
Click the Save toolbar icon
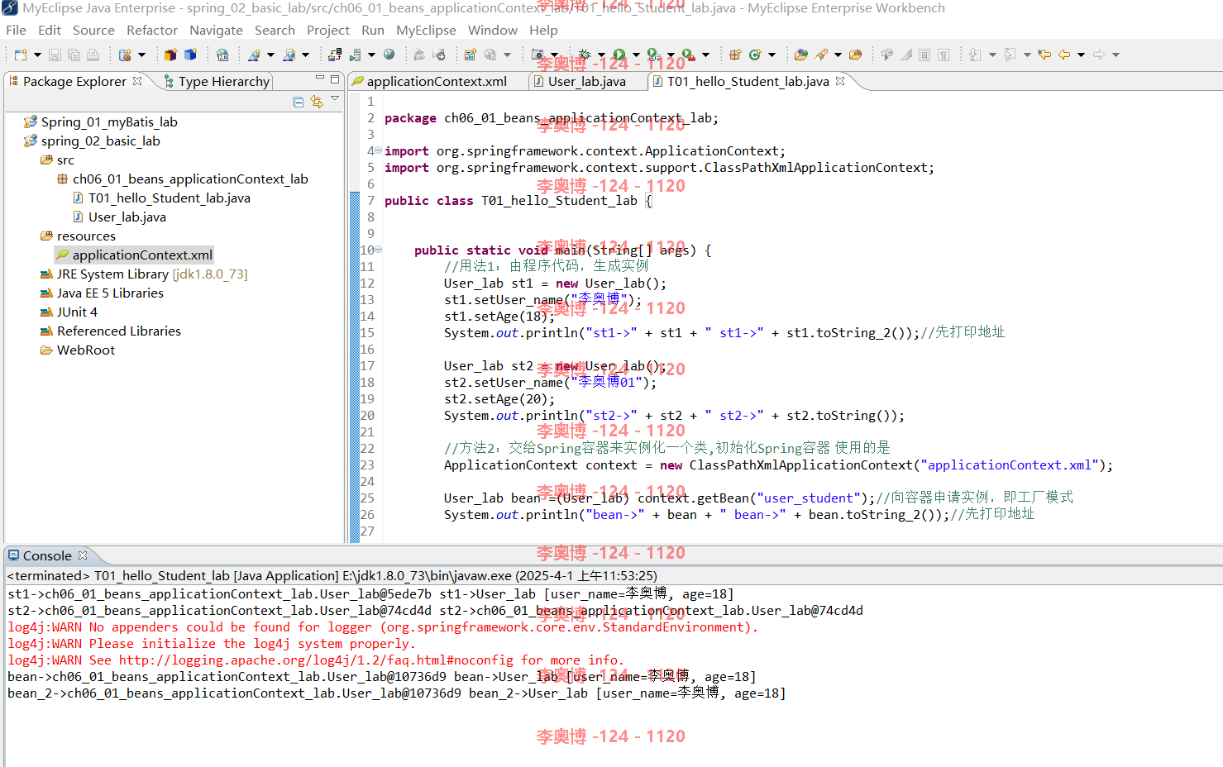55,55
